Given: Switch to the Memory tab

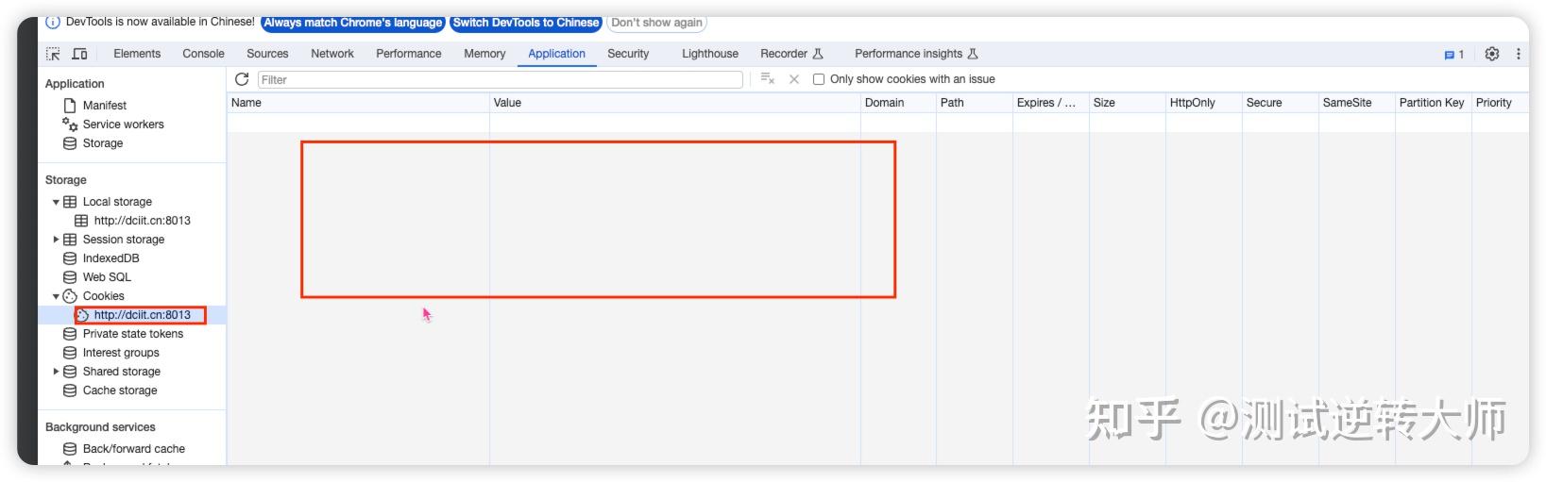Looking at the screenshot, I should [x=484, y=54].
